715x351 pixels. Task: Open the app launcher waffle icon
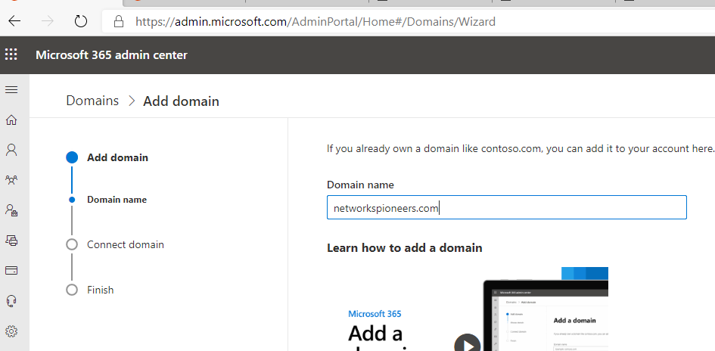11,54
